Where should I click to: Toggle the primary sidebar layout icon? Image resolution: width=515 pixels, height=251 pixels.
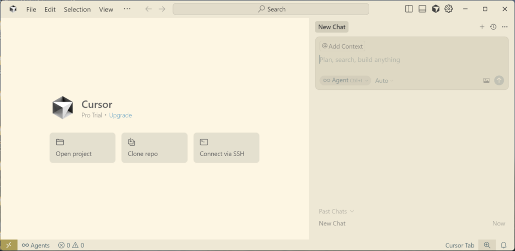coord(409,9)
